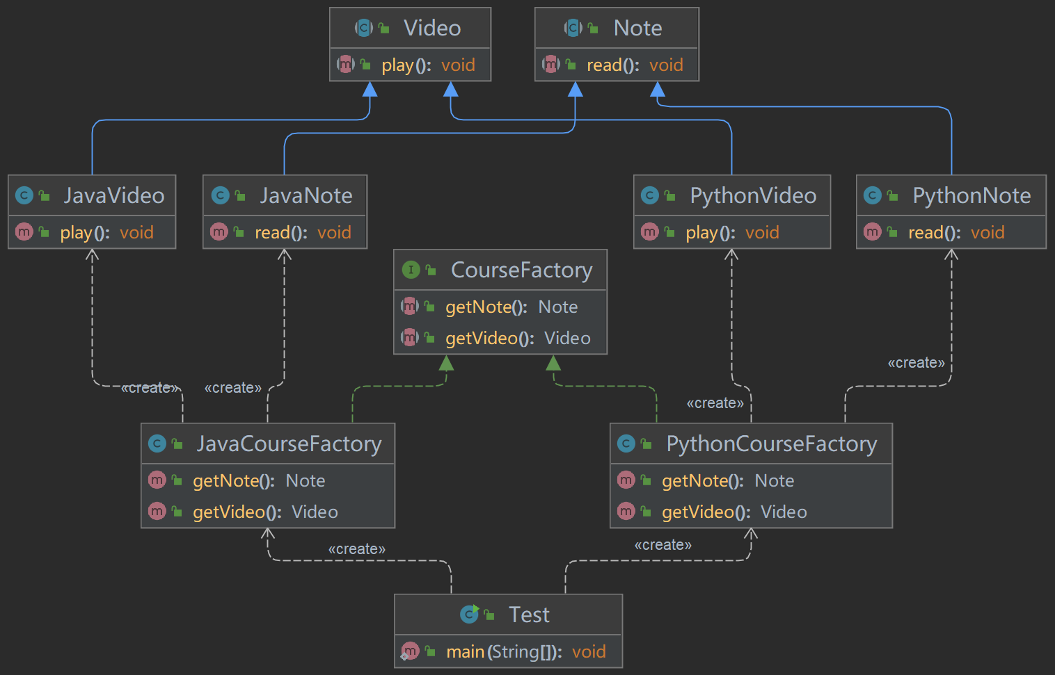Click method icon beside PythonCourseFactory getVideo()
The height and width of the screenshot is (675, 1055).
click(x=626, y=511)
